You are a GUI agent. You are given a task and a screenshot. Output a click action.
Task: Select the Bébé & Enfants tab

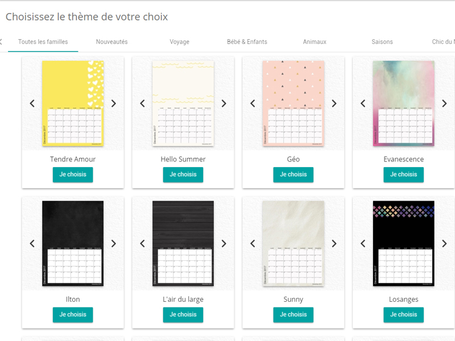[247, 41]
